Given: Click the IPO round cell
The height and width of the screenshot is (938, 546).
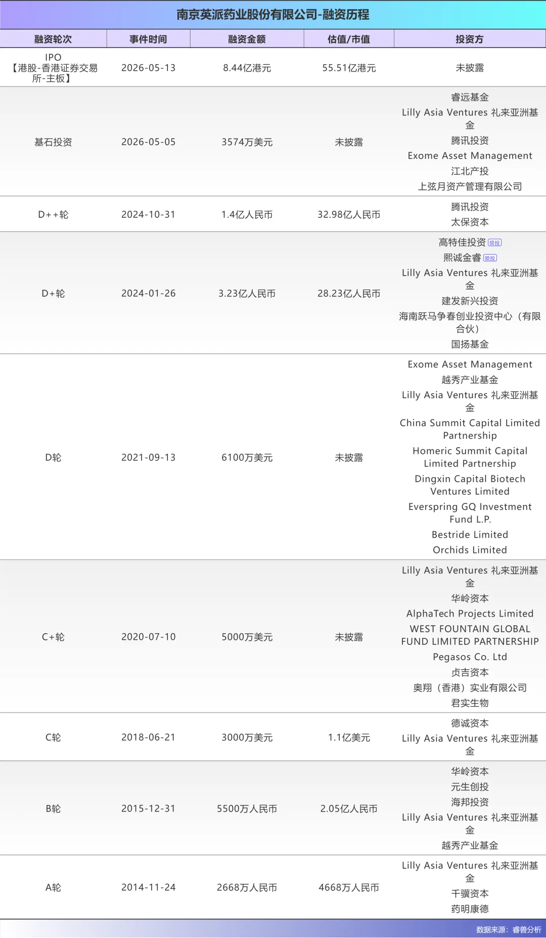Looking at the screenshot, I should point(53,68).
